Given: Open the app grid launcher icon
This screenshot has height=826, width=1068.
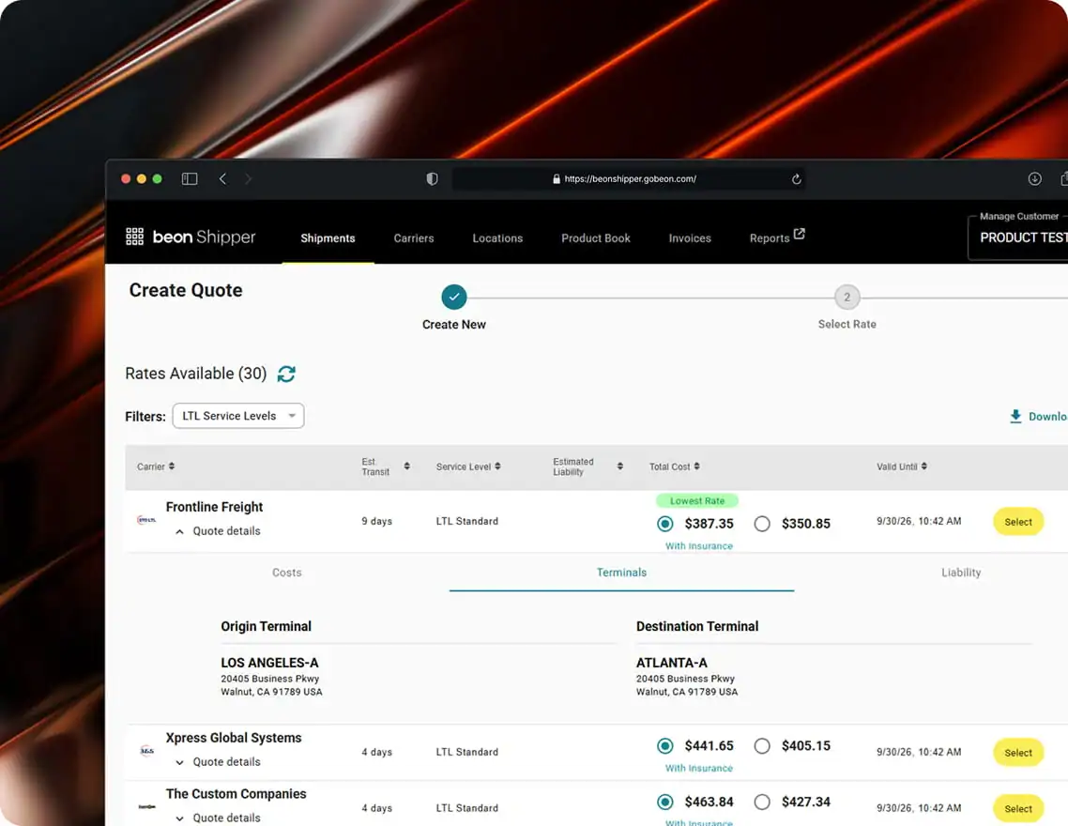Looking at the screenshot, I should point(135,237).
